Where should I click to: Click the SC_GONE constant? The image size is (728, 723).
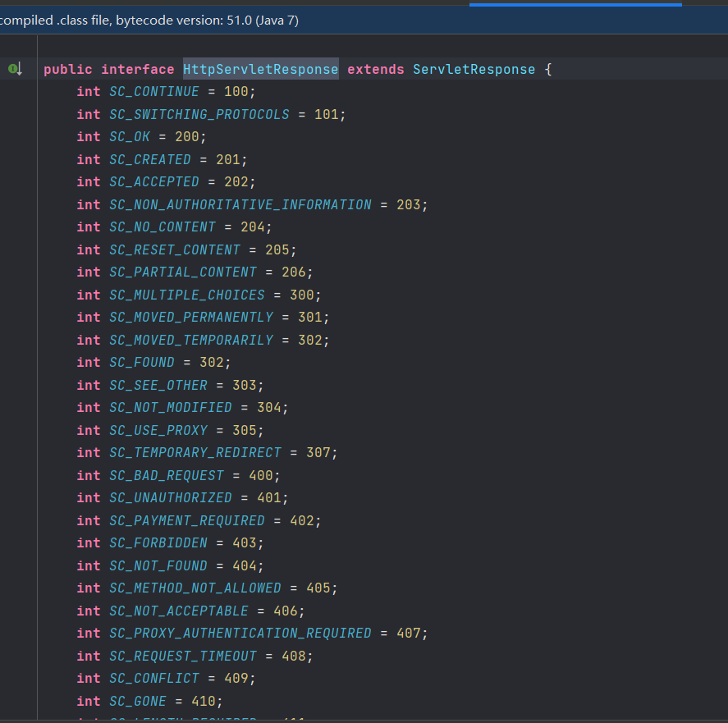coord(138,701)
